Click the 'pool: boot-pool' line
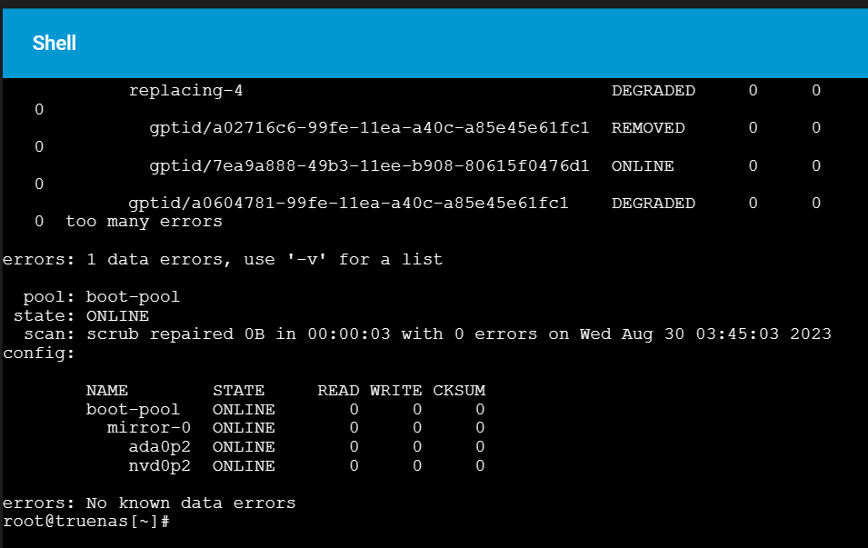 [101, 296]
